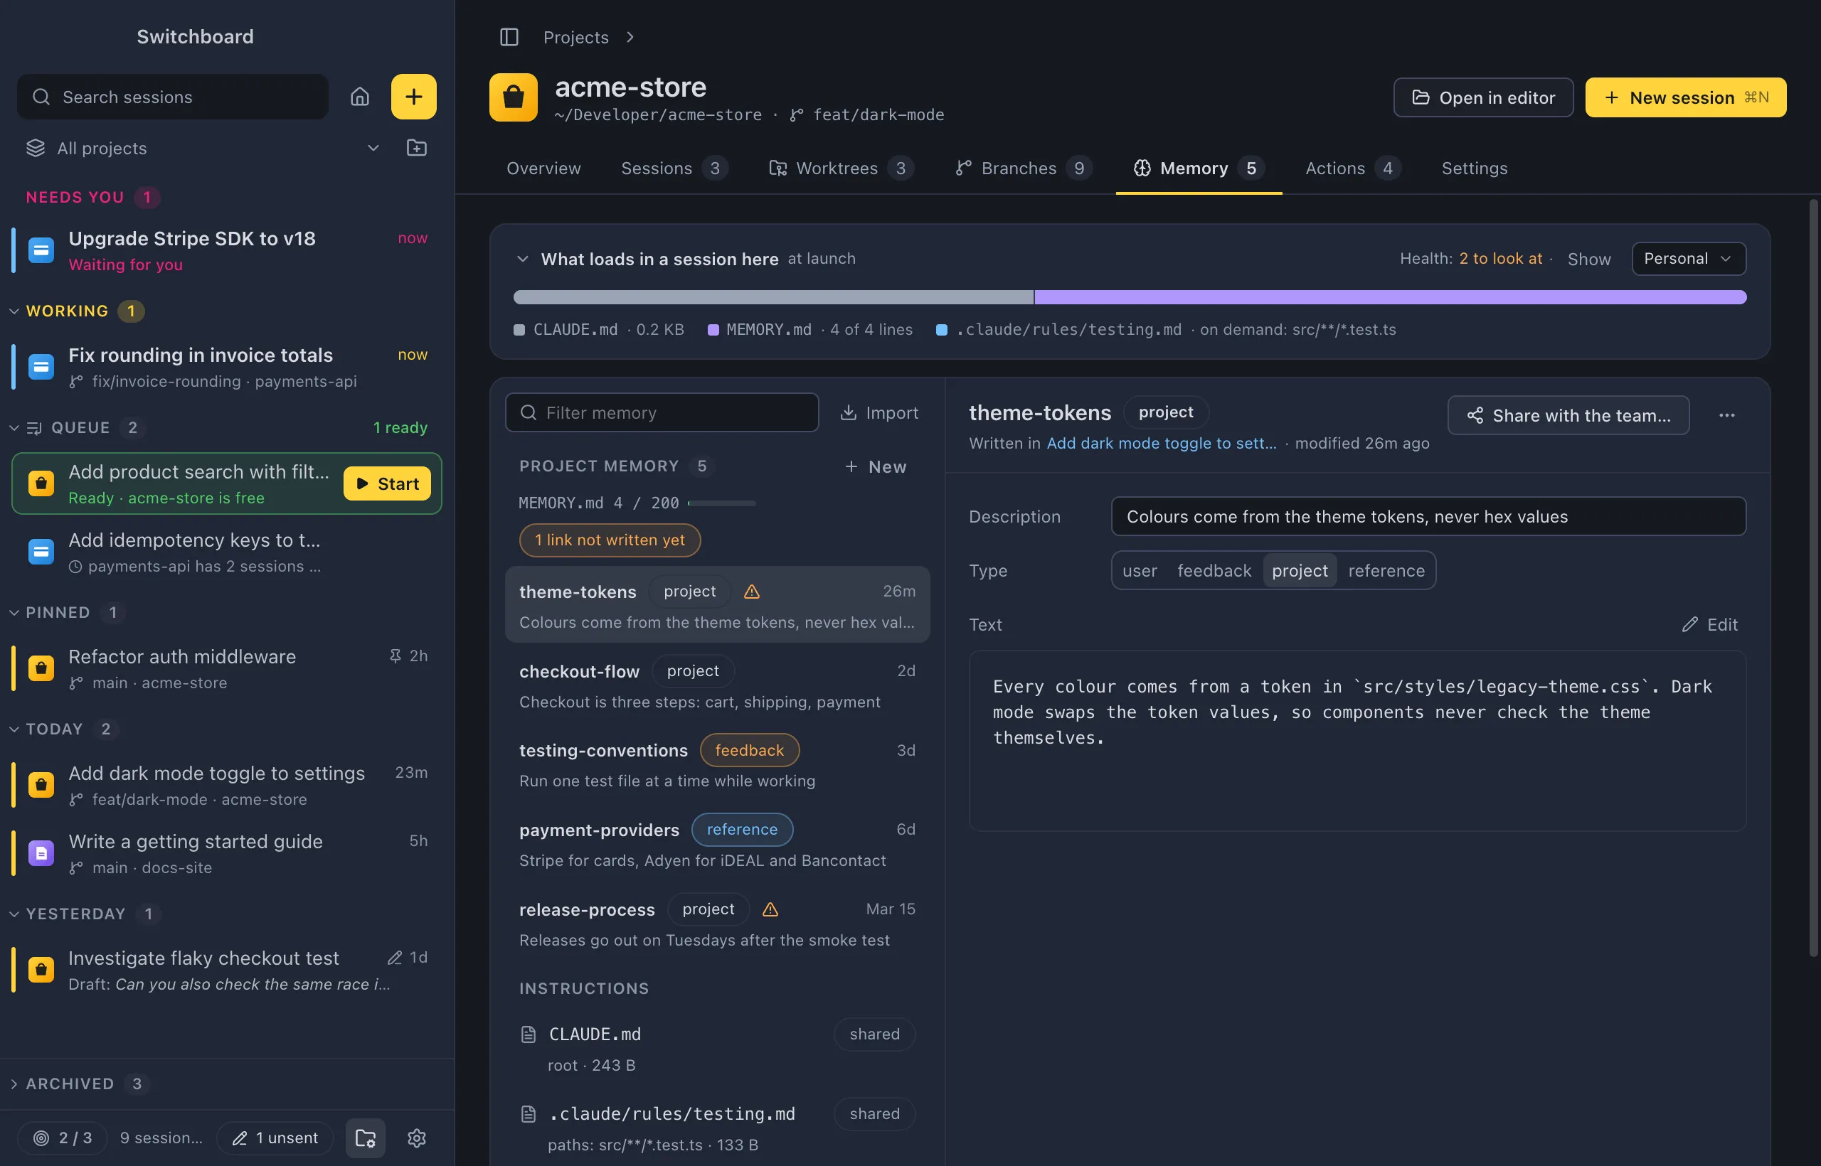Click the .claude/rules/testing.md file icon
Image resolution: width=1821 pixels, height=1166 pixels.
click(x=529, y=1114)
